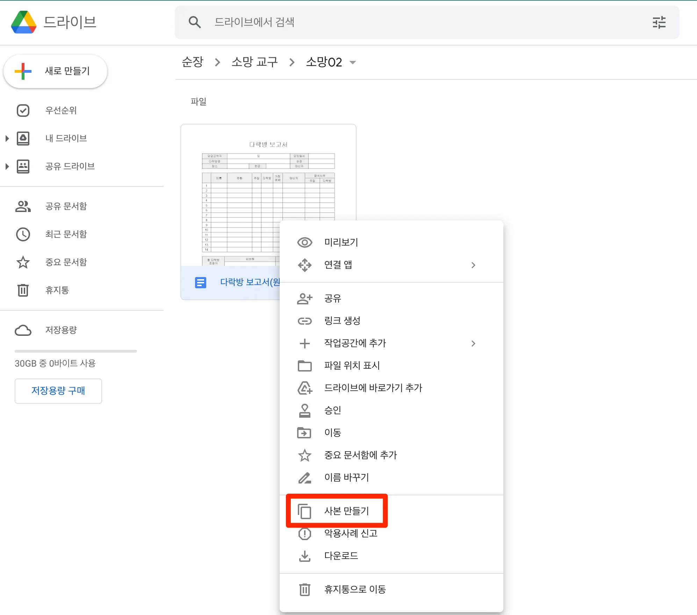
Task: Click the 새로 만들기 button
Action: click(56, 71)
